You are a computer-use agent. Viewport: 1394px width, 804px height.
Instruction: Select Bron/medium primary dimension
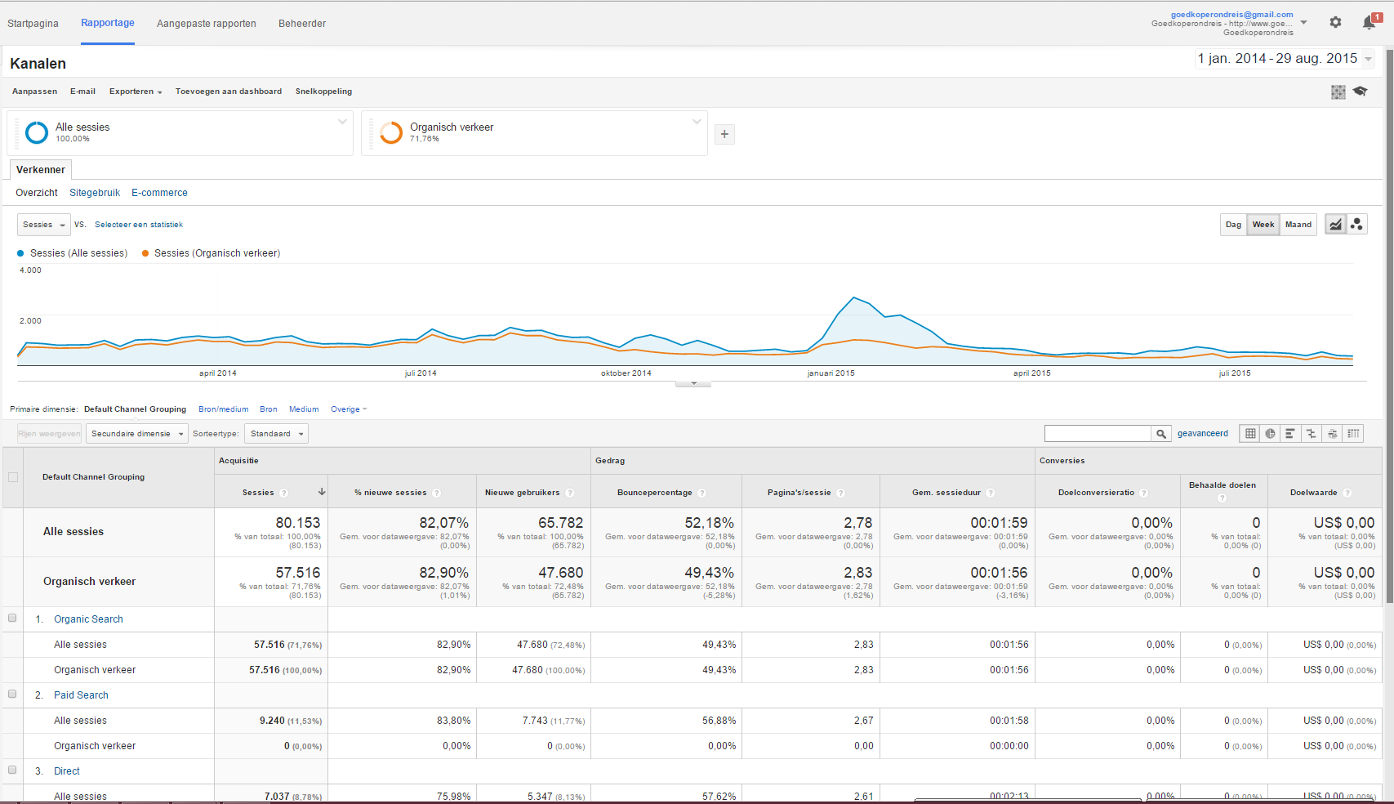click(223, 409)
